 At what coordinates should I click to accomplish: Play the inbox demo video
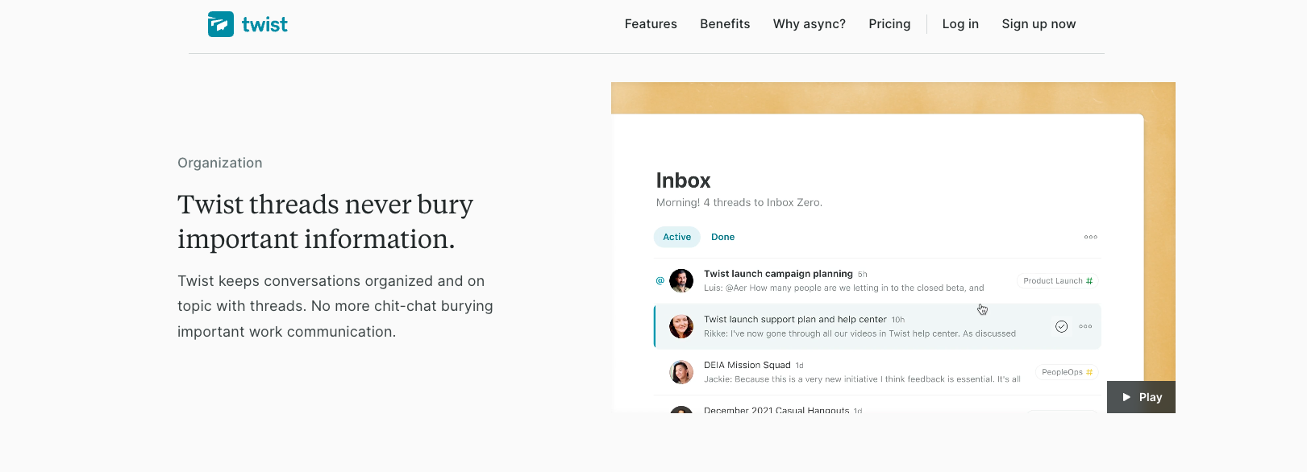point(1141,397)
